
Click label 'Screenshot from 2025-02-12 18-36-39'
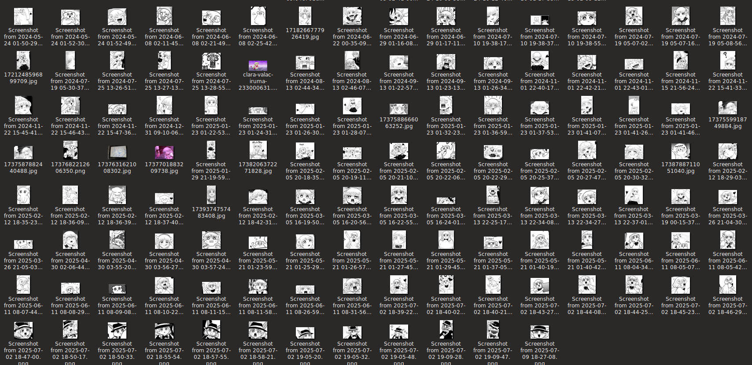pos(117,216)
